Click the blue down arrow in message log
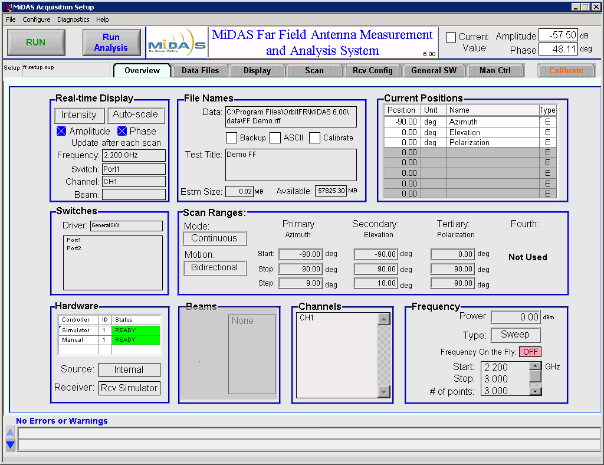Image resolution: width=604 pixels, height=465 pixels. (11, 445)
